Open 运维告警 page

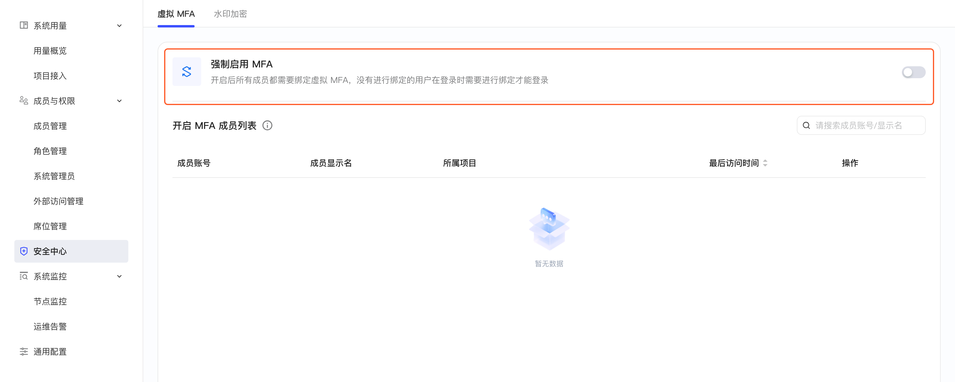[x=50, y=326]
